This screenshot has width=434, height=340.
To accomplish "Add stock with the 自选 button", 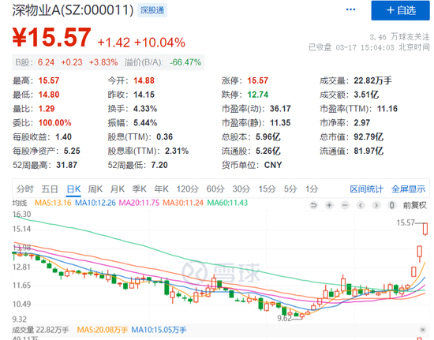I will pos(401,10).
